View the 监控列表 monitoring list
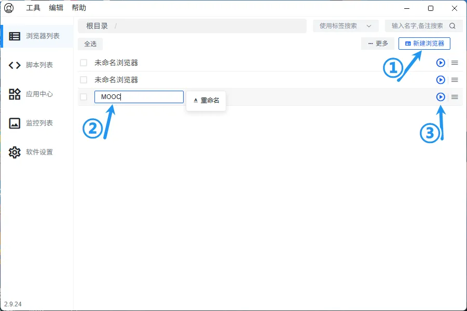Screen dimensions: 467x311 [x=36, y=123]
